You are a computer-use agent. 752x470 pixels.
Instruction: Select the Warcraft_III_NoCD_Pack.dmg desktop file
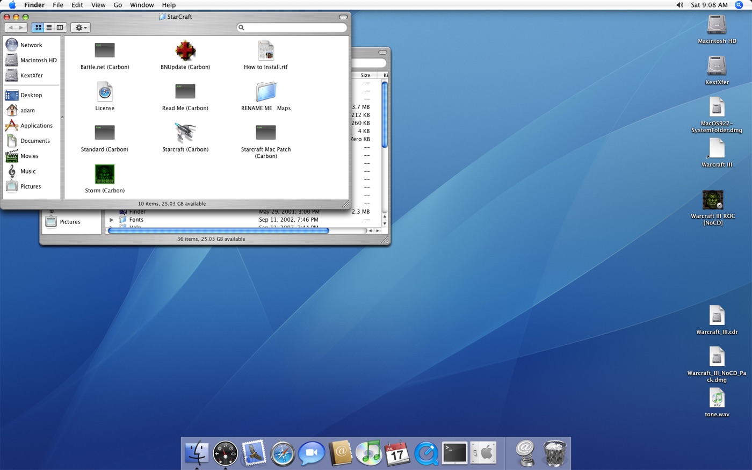click(x=717, y=357)
